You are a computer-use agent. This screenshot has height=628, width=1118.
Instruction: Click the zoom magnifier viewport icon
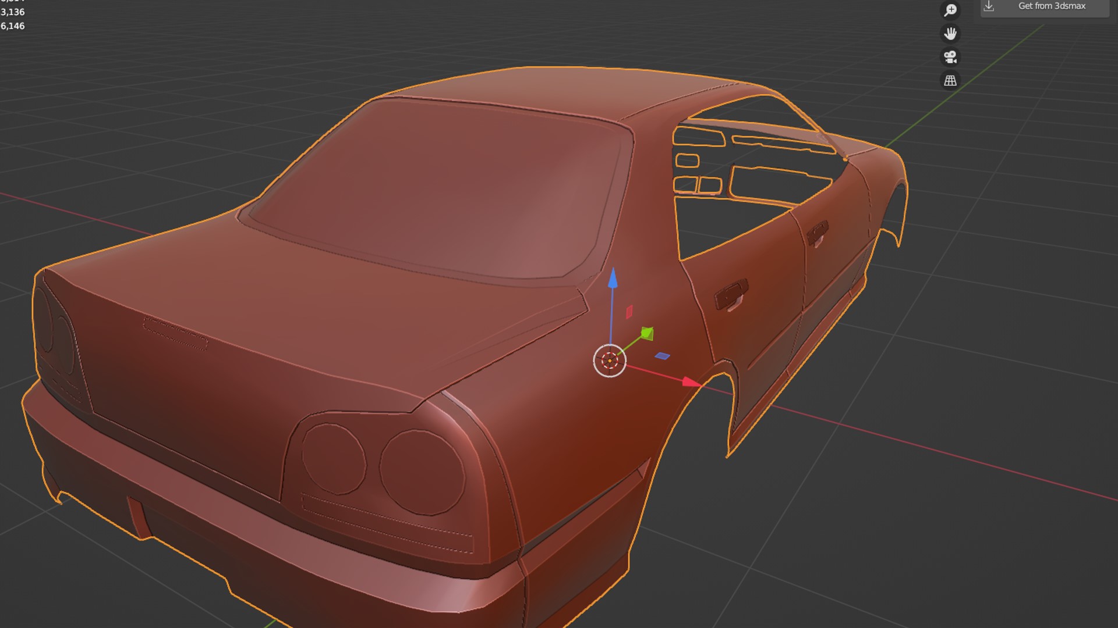click(950, 10)
